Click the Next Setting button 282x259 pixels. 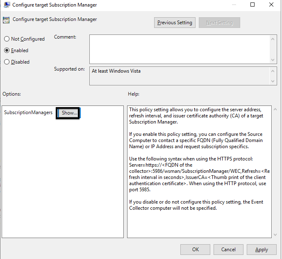click(x=219, y=23)
